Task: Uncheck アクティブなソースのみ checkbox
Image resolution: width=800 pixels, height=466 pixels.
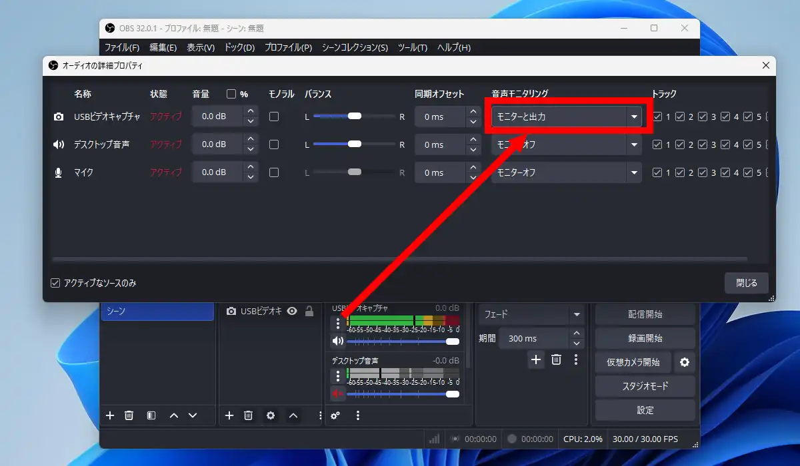Action: click(x=56, y=283)
